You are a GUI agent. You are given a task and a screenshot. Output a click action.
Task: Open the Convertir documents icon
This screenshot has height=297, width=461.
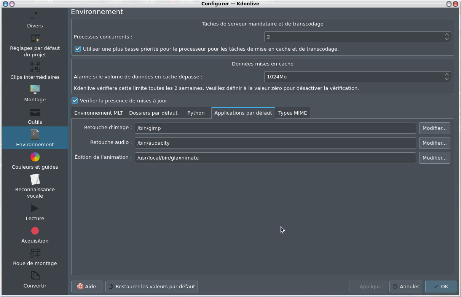pyautogui.click(x=35, y=276)
